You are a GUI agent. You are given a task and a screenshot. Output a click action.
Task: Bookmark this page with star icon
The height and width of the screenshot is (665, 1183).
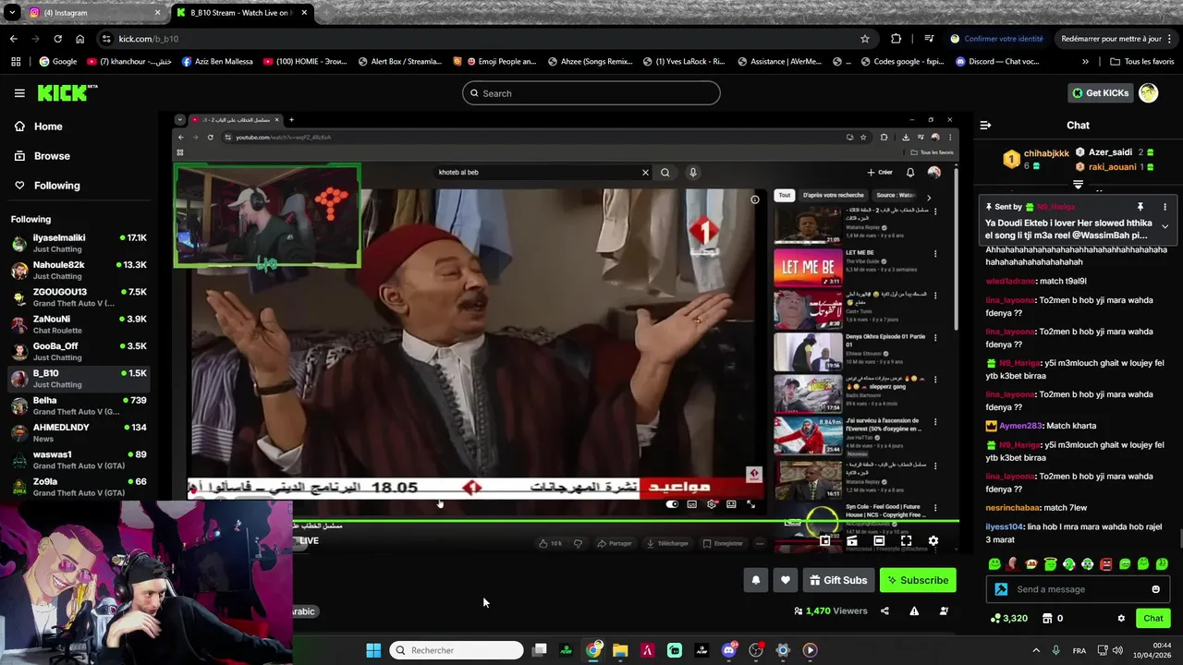[865, 39]
